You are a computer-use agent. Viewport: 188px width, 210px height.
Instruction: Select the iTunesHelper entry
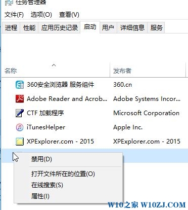coord(46,127)
